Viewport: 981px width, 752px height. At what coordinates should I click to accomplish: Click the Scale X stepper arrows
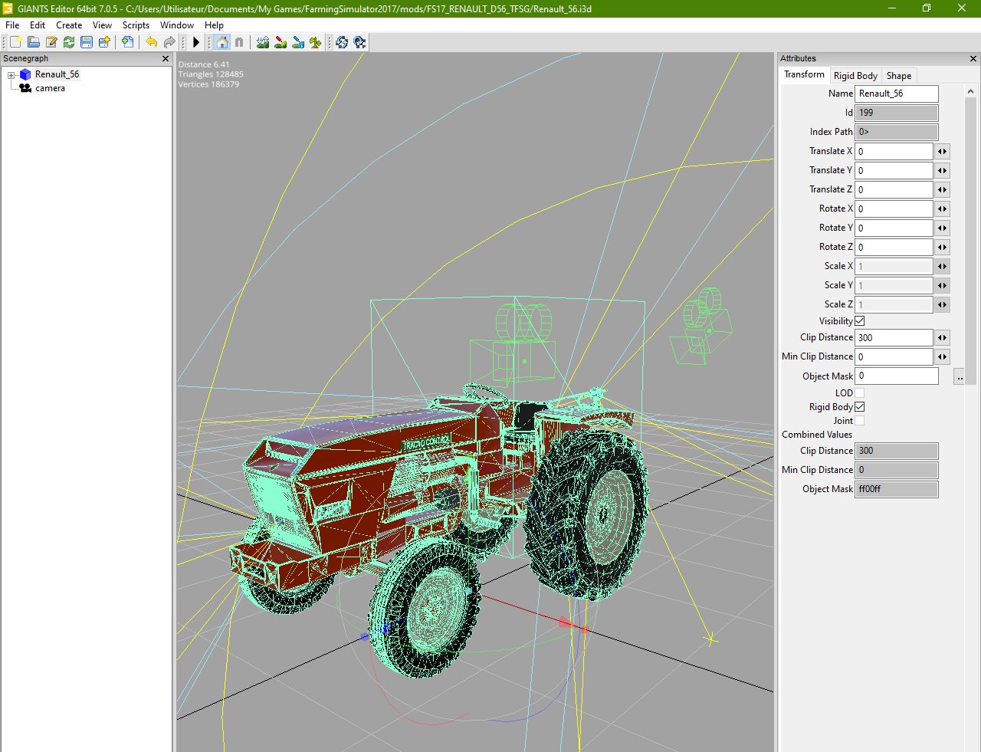pos(942,266)
